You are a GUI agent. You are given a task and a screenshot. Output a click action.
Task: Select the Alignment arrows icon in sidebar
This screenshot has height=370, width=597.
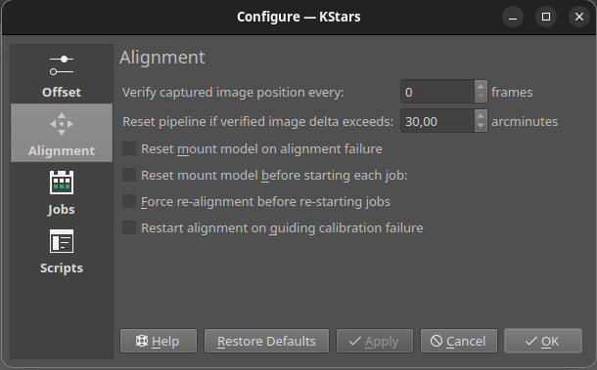62,124
